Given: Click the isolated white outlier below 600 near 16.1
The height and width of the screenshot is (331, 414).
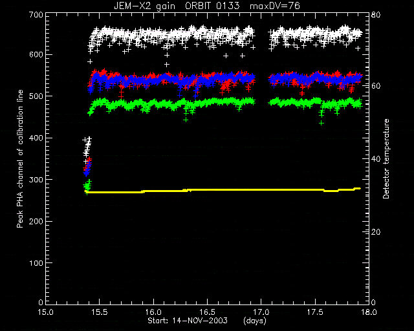Looking at the screenshot, I should pyautogui.click(x=167, y=65).
